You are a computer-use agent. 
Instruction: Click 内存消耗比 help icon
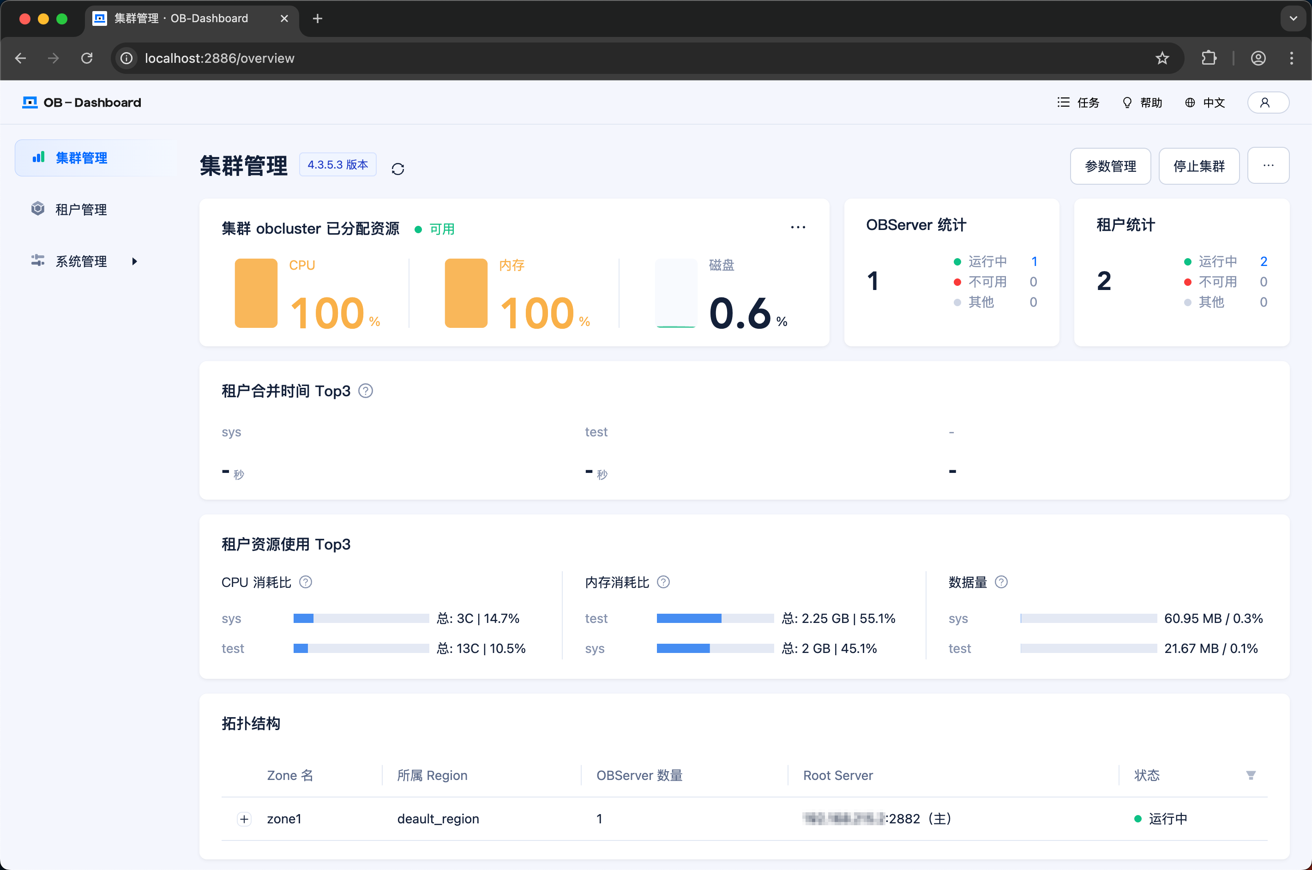(x=663, y=582)
